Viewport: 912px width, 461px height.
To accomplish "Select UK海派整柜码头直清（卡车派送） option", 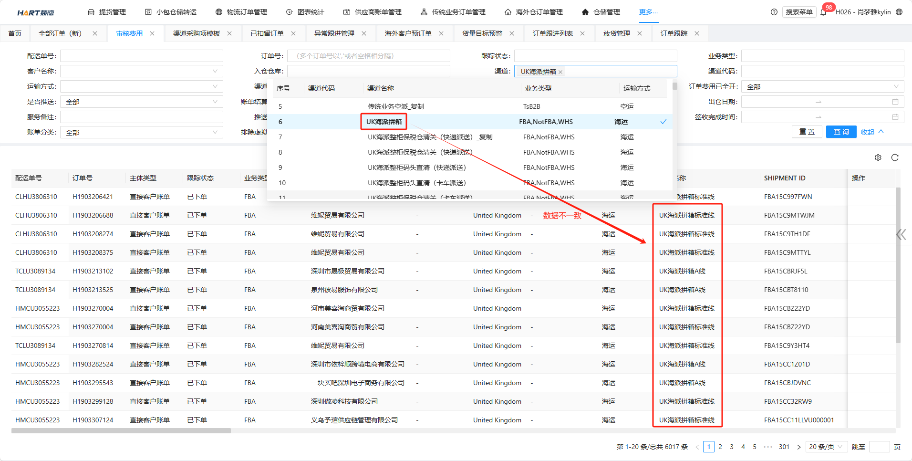I will point(416,183).
